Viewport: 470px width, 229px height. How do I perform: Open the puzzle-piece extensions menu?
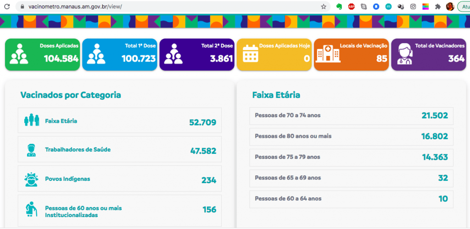(x=438, y=6)
